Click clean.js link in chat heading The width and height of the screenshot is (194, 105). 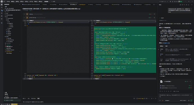point(166,43)
